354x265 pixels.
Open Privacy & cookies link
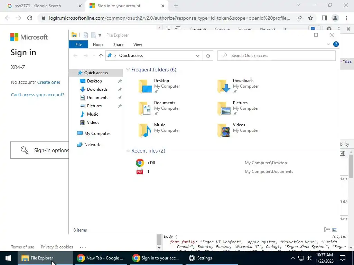[57, 247]
